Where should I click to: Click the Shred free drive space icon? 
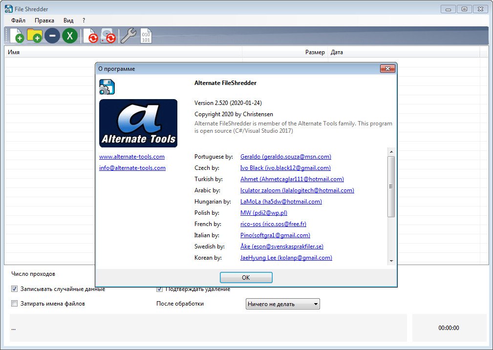[x=108, y=36]
